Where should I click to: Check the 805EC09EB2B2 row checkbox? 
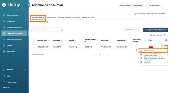tap(34, 47)
